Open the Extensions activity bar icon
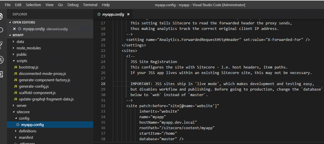Image resolution: width=324 pixels, height=144 pixels. pyautogui.click(x=1, y=74)
